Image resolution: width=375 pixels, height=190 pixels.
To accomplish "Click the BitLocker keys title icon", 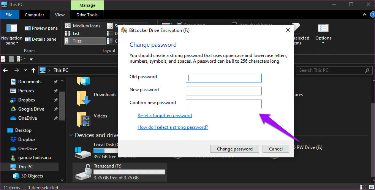I will 124,30.
